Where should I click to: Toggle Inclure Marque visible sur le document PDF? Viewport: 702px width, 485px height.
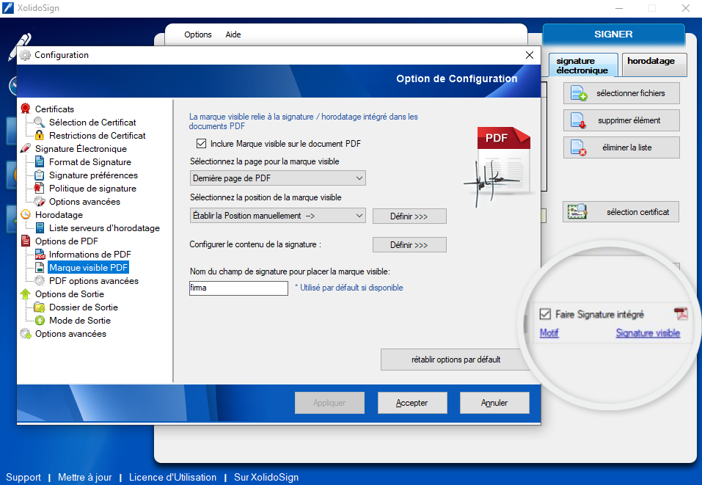coord(202,143)
